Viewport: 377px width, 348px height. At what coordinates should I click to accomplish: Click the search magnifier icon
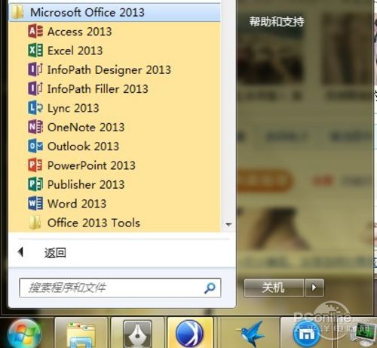point(210,288)
